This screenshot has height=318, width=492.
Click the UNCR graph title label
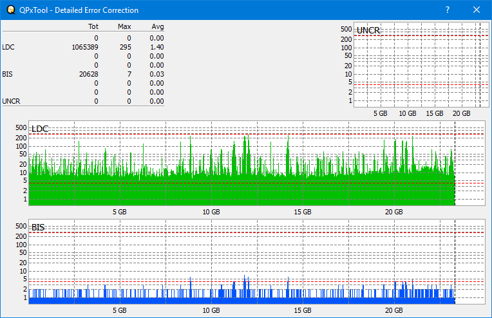[x=368, y=30]
